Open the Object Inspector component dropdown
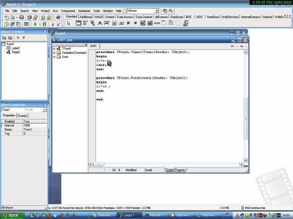 click(x=45, y=110)
